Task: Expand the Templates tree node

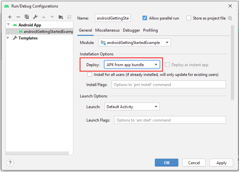Action: pos(8,38)
